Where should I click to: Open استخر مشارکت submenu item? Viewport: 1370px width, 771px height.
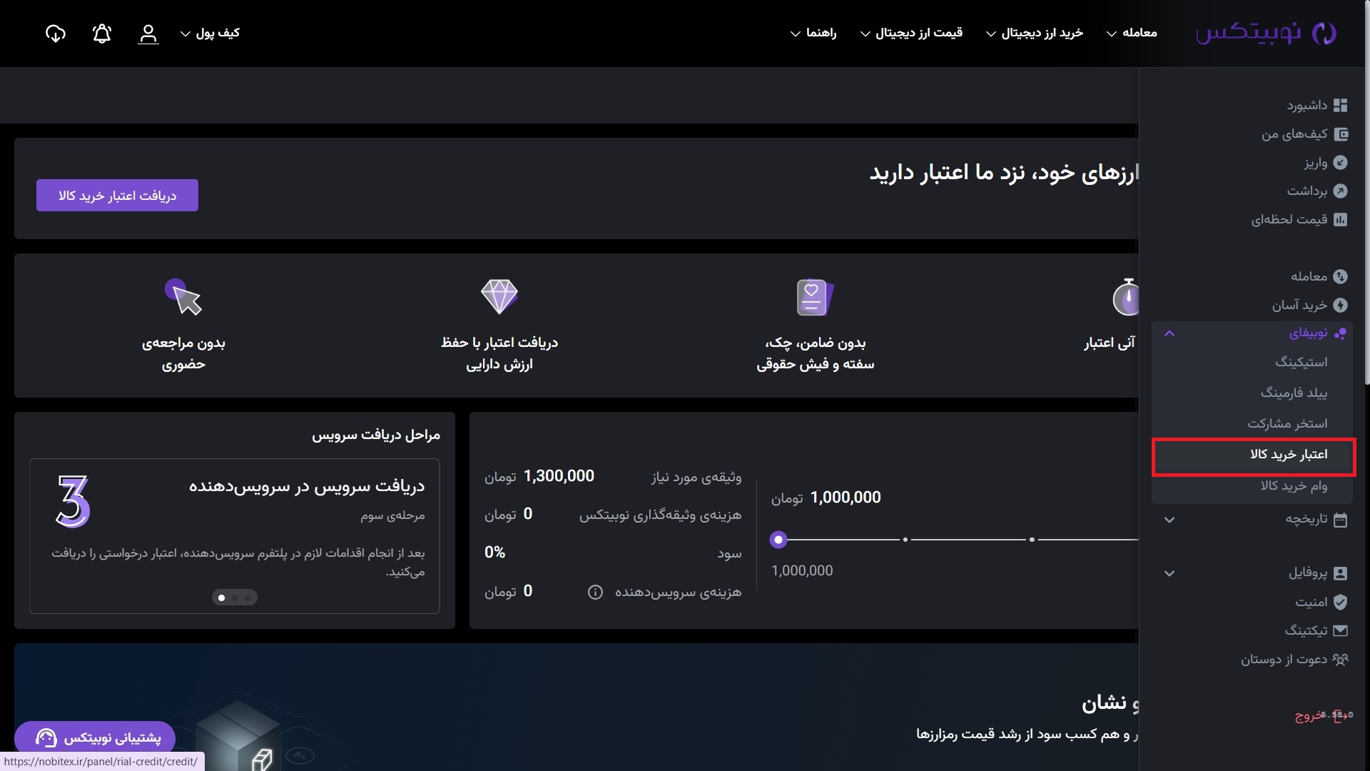tap(1287, 424)
